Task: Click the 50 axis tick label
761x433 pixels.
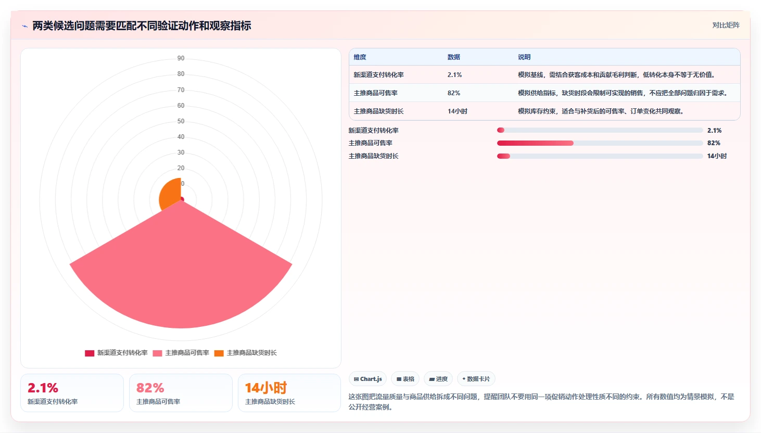Action: point(181,121)
